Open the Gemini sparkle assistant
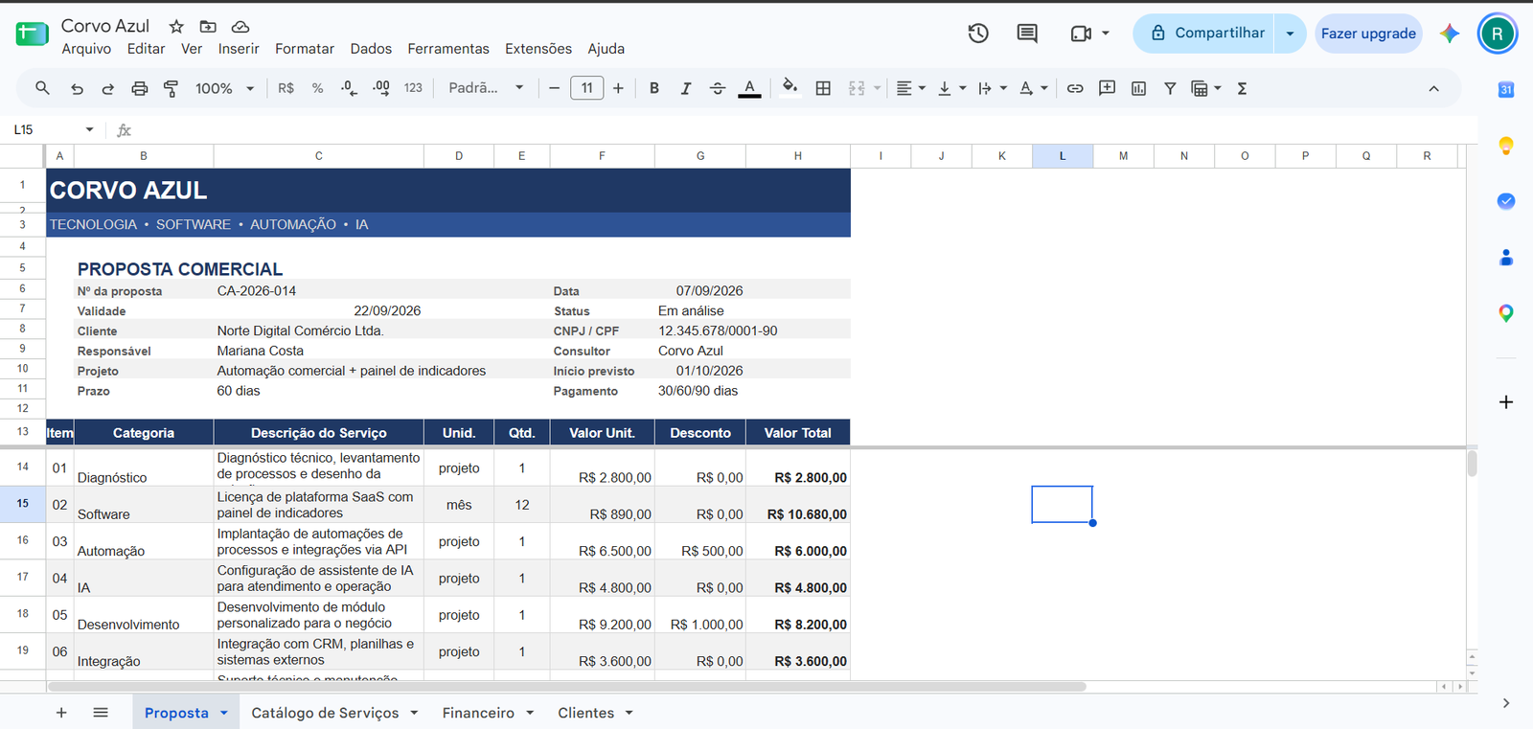Image resolution: width=1533 pixels, height=729 pixels. coord(1450,34)
